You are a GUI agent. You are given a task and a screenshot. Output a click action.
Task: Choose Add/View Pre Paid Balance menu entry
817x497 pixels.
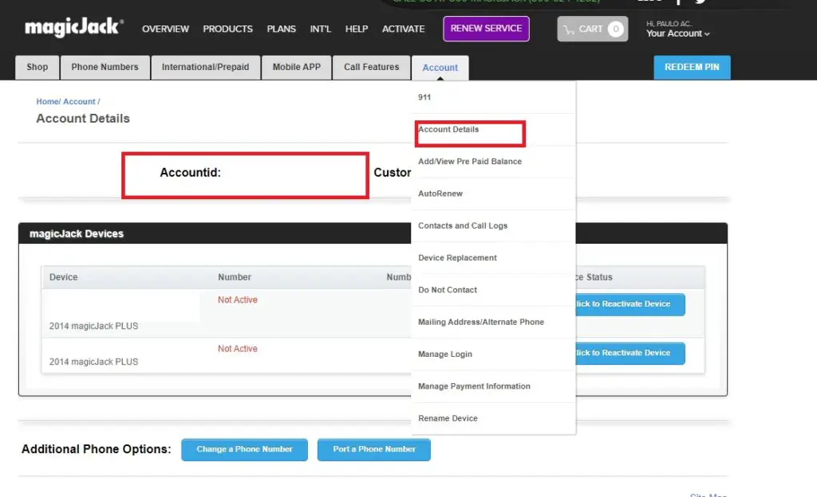tap(469, 162)
